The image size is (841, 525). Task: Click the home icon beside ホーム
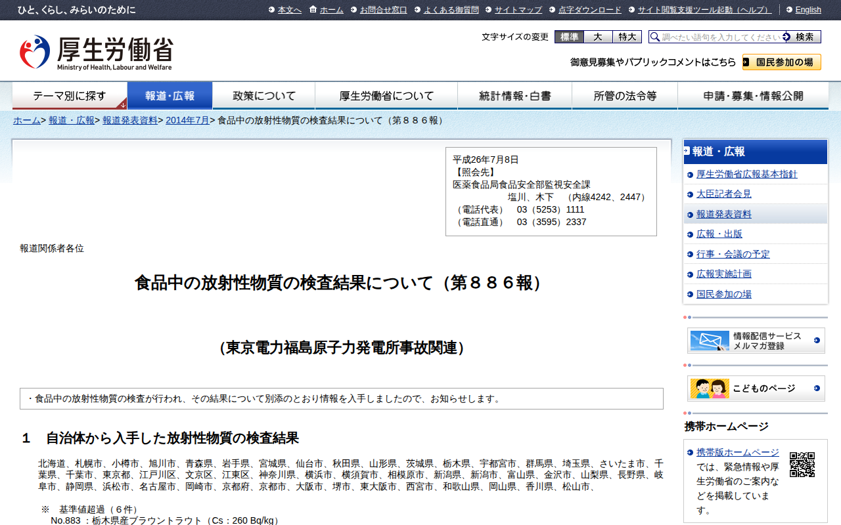[313, 9]
